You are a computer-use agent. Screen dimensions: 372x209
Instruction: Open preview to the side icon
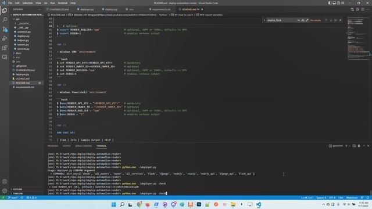[357, 9]
